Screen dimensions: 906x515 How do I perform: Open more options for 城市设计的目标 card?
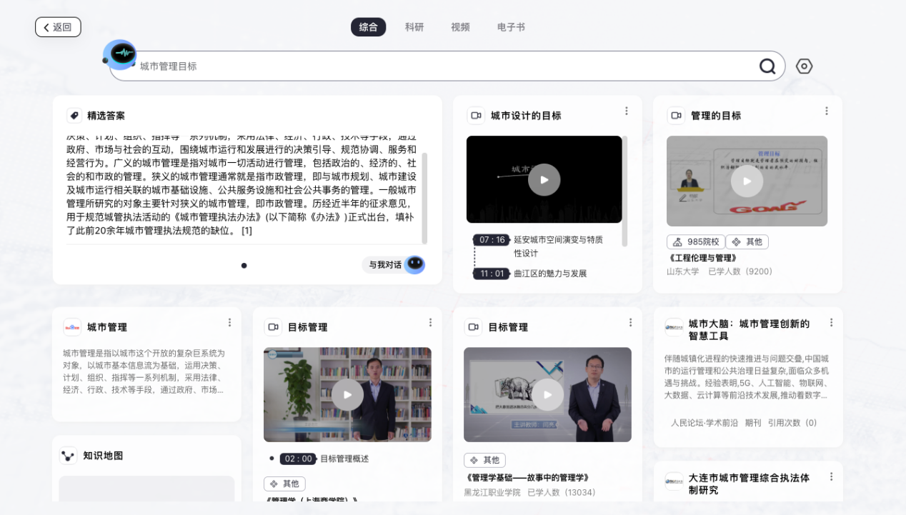click(x=627, y=111)
